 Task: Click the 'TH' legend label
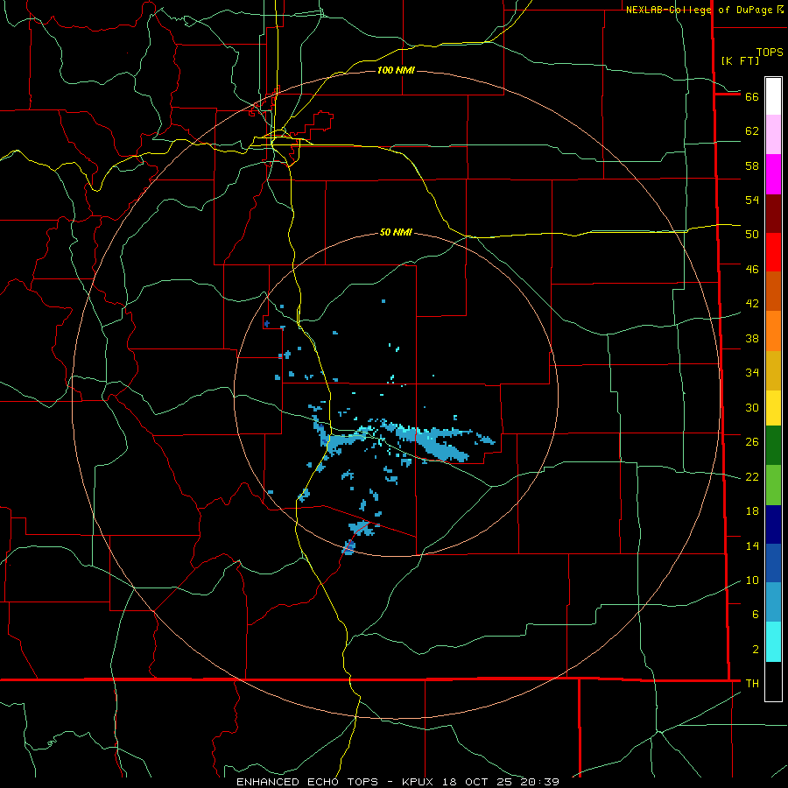coord(752,684)
